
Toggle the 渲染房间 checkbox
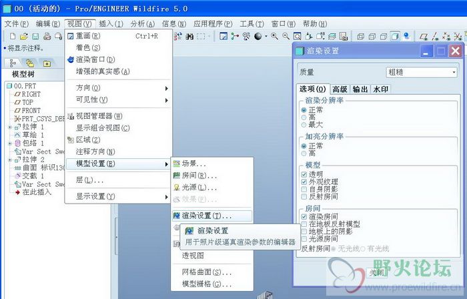click(x=304, y=217)
